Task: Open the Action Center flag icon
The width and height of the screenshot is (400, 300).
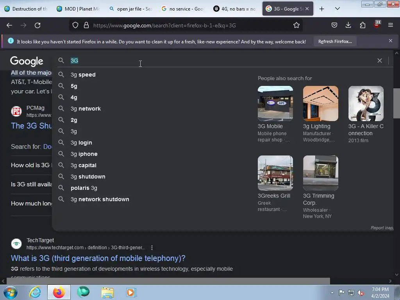Action: (x=341, y=293)
